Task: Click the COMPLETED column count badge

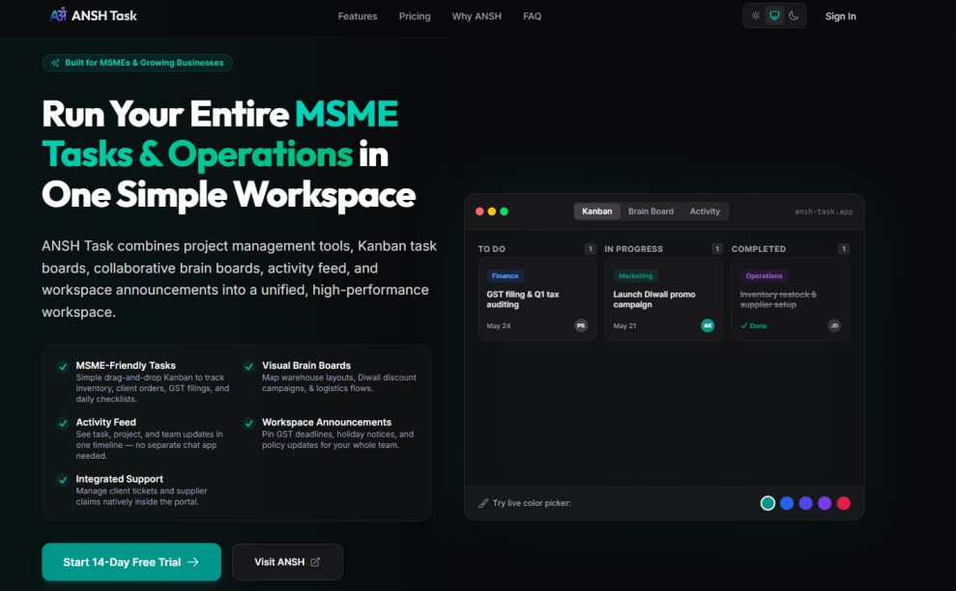Action: (x=844, y=248)
